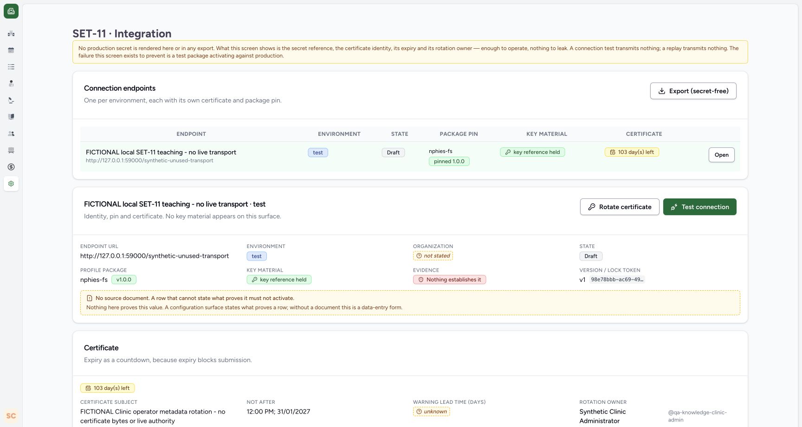Click the Not After value 12:00 PM; 31/01/2027
This screenshot has height=427, width=802.
pos(278,412)
